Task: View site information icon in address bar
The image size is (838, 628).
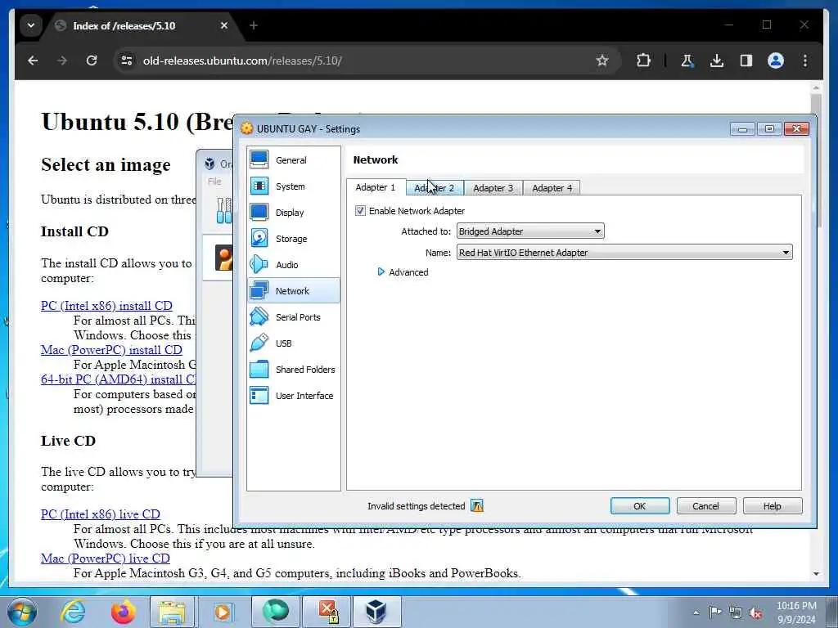Action: click(x=127, y=61)
